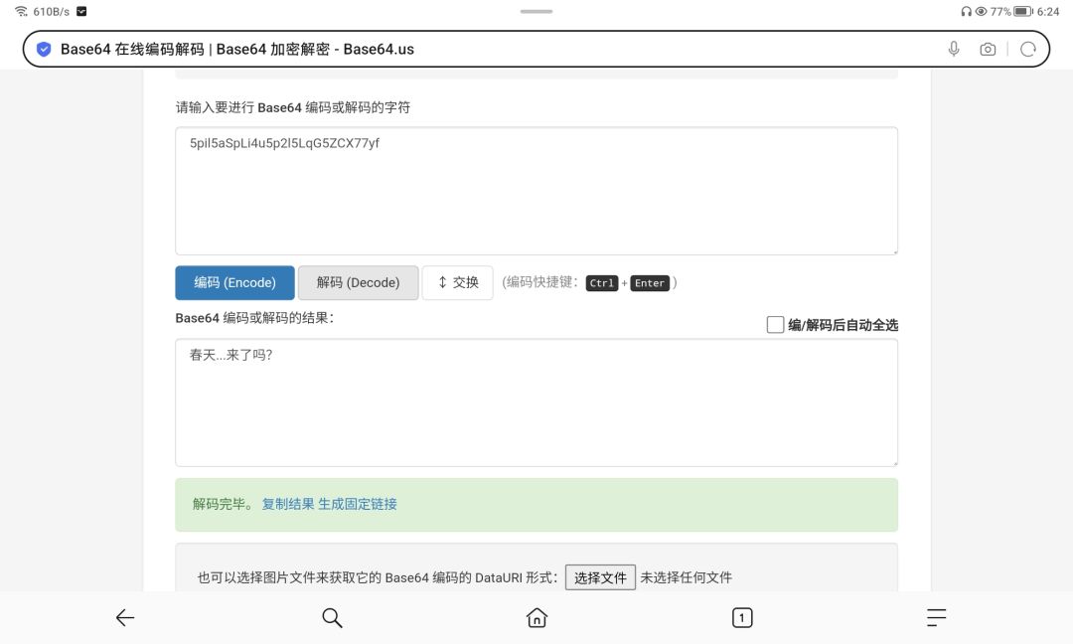Tap the blue security shield icon
Viewport: 1073px width, 644px height.
[44, 50]
